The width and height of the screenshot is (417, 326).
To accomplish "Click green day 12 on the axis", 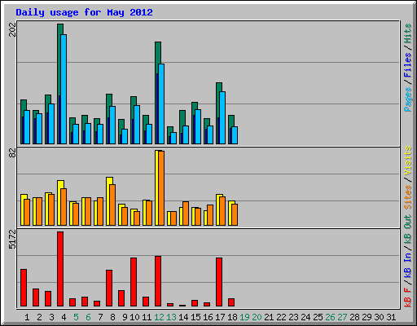I will pyautogui.click(x=159, y=317).
